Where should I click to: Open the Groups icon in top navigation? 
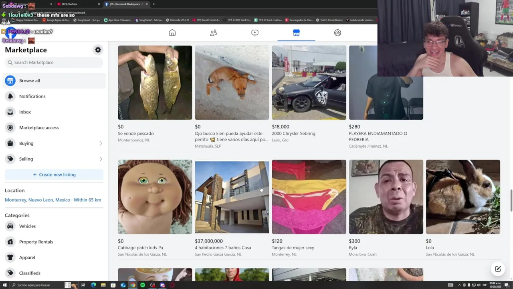337,33
